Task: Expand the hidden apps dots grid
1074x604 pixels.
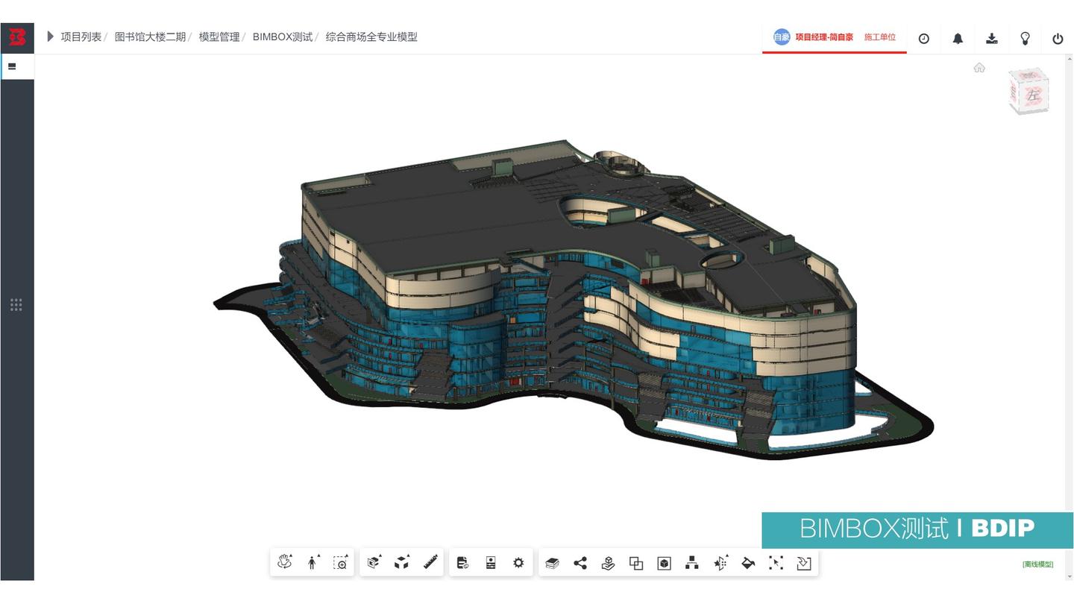Action: pyautogui.click(x=16, y=304)
